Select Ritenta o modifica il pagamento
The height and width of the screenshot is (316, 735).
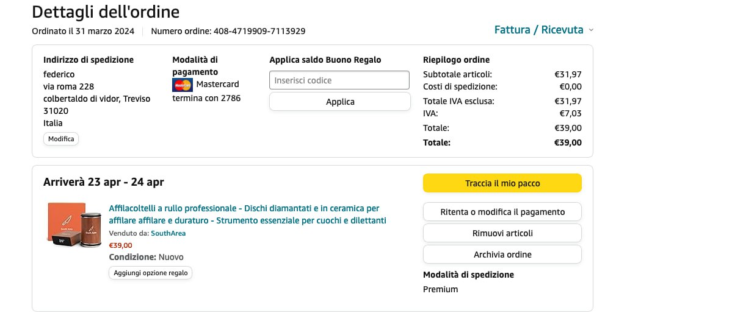[502, 212]
